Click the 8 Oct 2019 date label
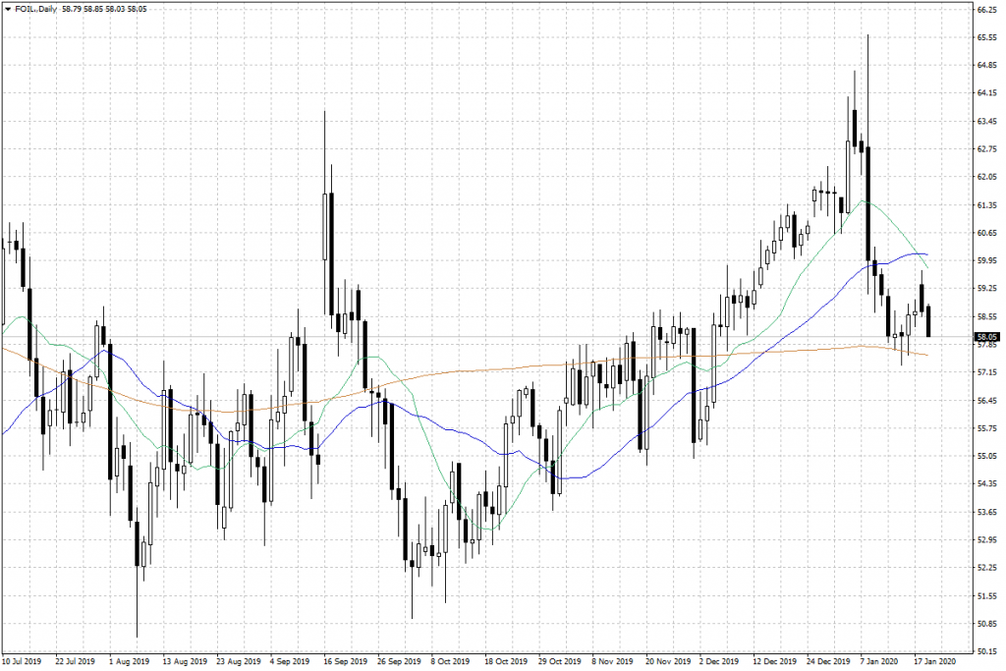Viewport: 1006px width, 671px height. (x=450, y=661)
